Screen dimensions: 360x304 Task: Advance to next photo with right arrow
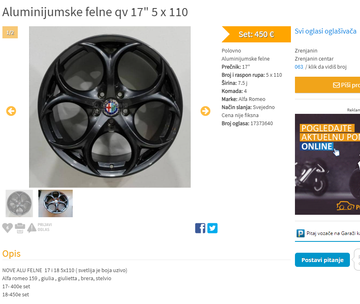coord(205,111)
